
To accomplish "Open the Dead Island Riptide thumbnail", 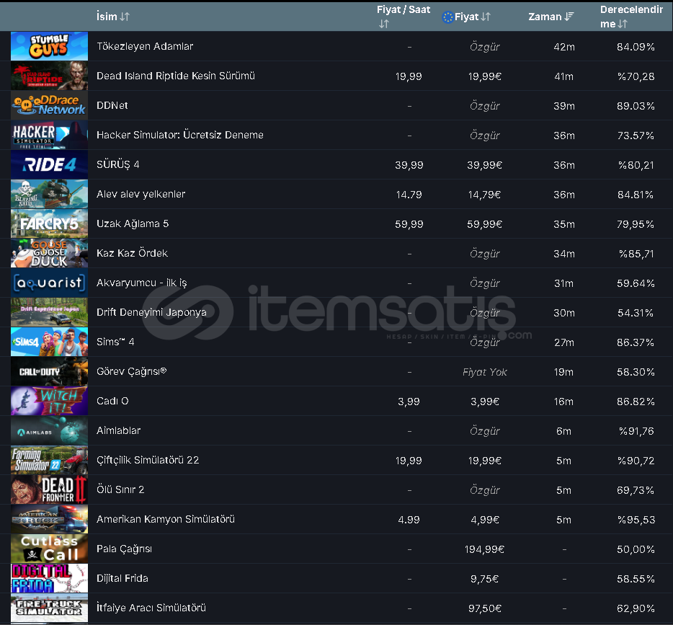I will click(50, 76).
